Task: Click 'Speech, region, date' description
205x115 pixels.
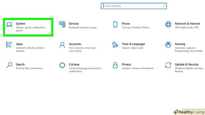Action: pos(133,48)
